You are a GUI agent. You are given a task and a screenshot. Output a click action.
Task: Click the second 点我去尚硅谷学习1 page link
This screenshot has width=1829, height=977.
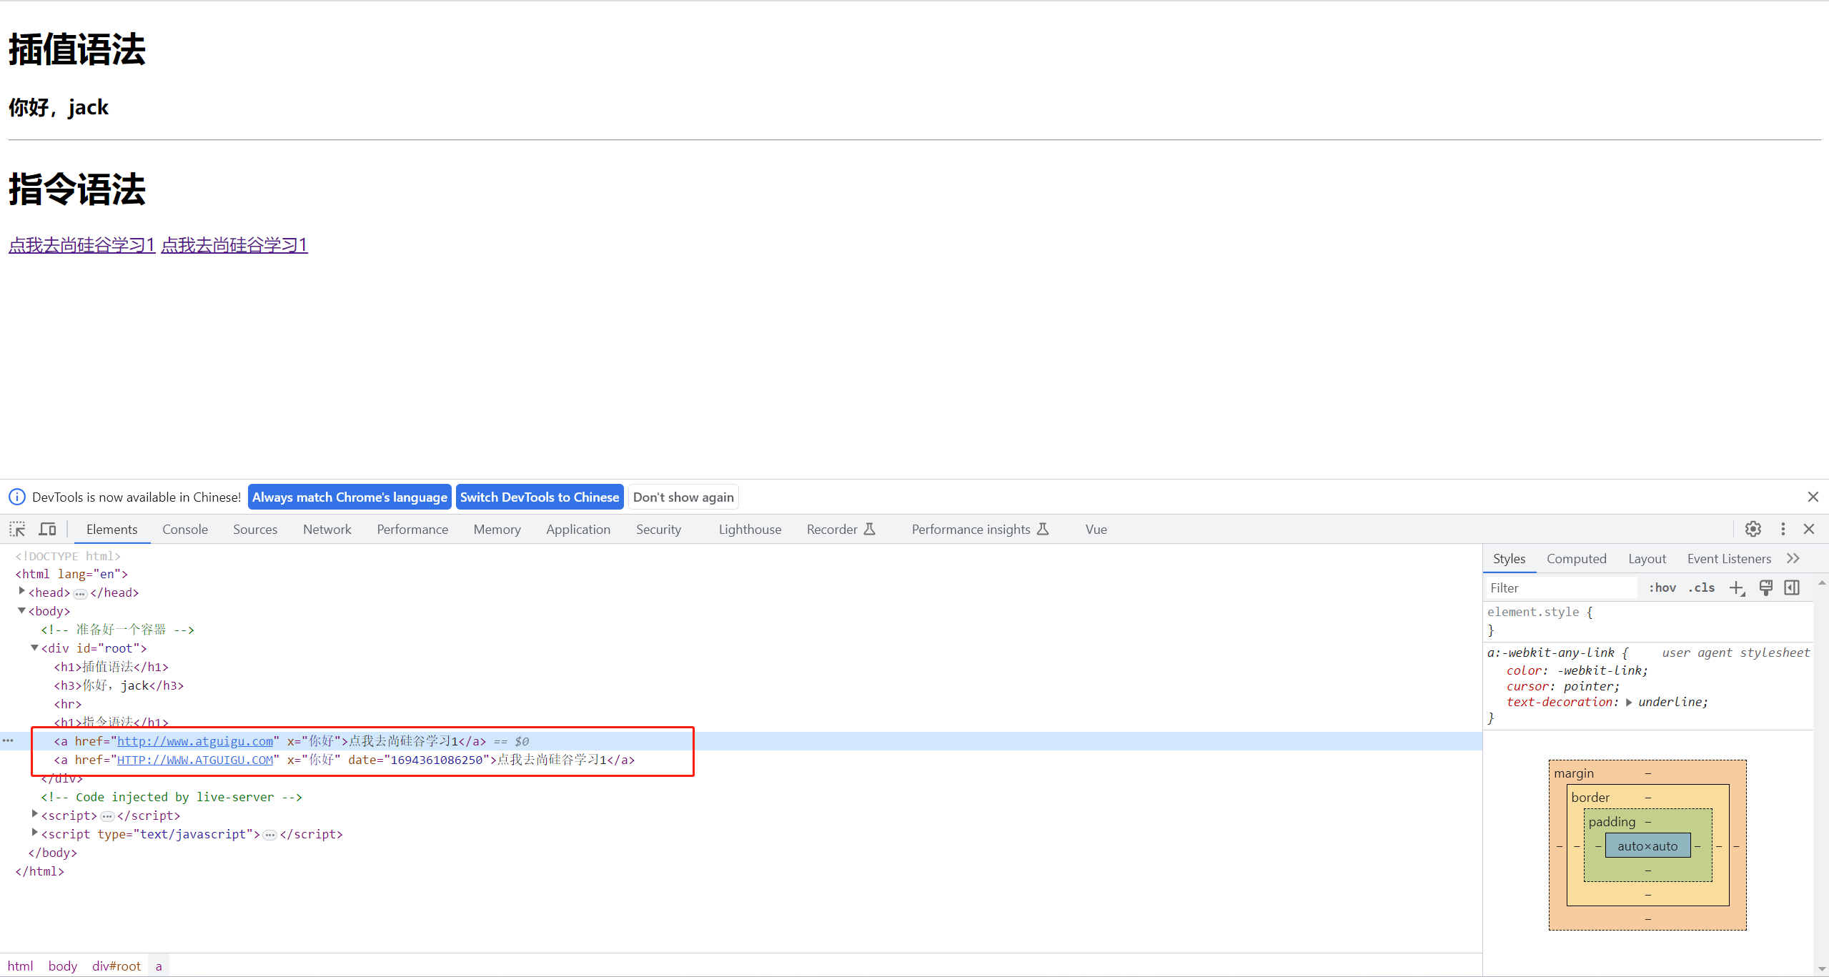click(x=234, y=245)
